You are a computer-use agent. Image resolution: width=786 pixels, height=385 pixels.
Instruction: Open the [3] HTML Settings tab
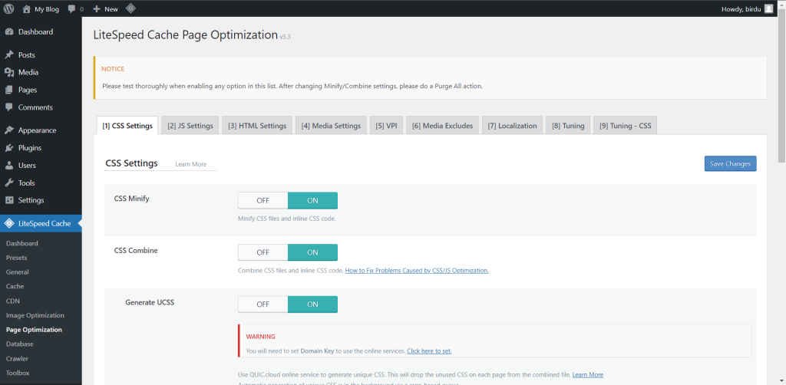[257, 126]
